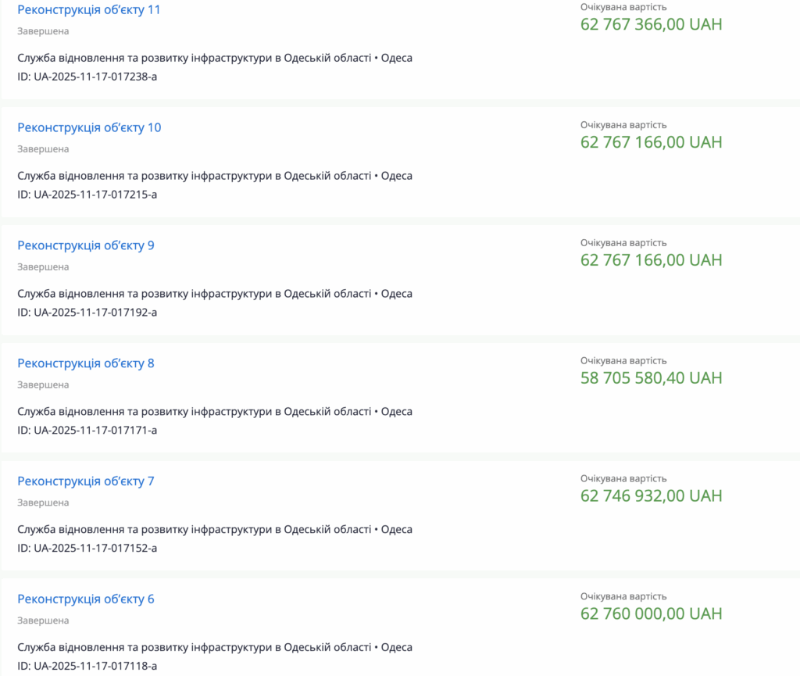
Task: View the "Реконструкція об'єкту 6" tender
Action: pos(86,599)
